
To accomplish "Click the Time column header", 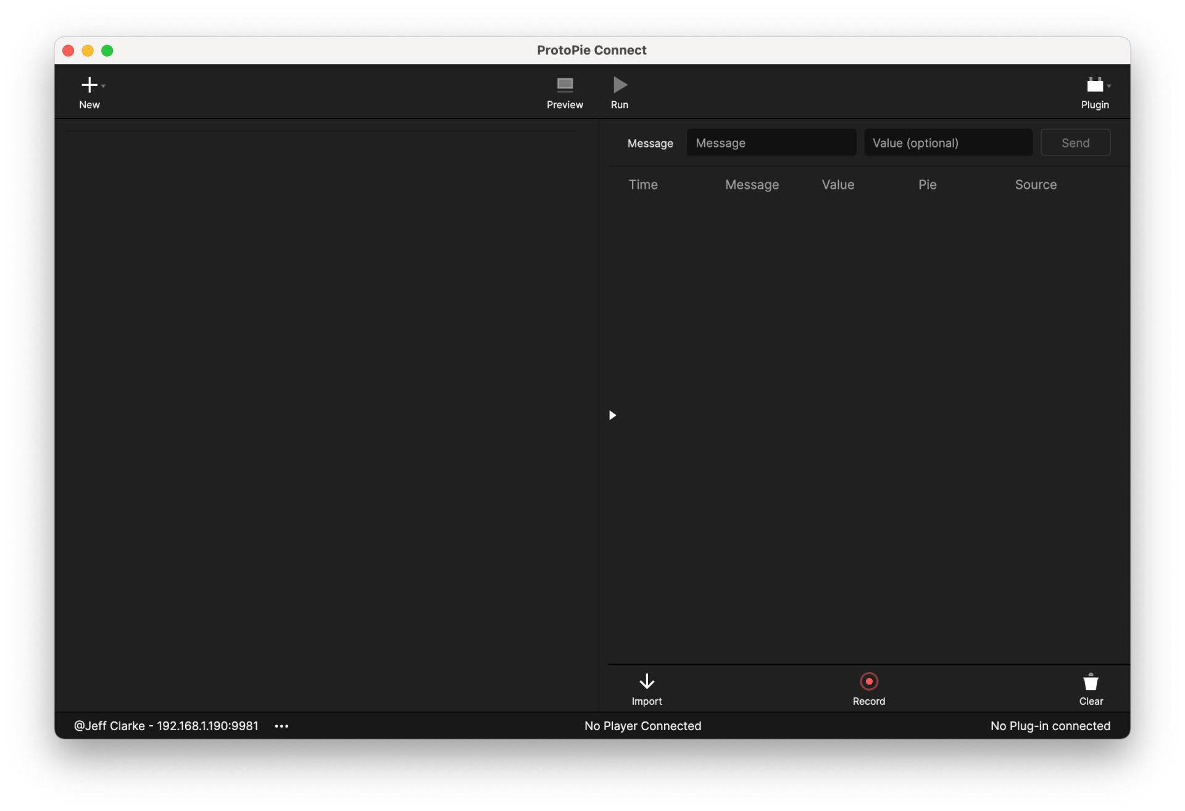I will point(643,185).
